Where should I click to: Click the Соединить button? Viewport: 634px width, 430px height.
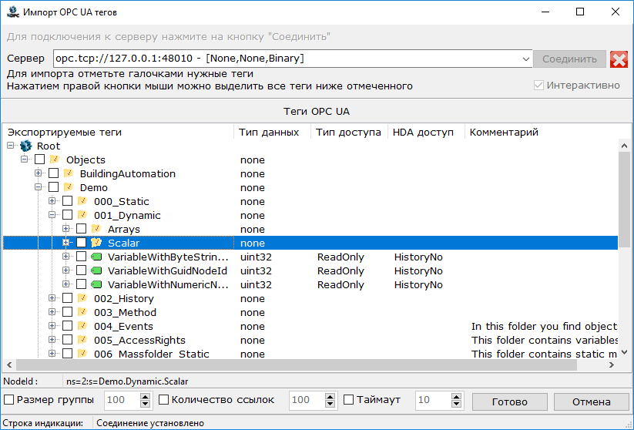569,59
